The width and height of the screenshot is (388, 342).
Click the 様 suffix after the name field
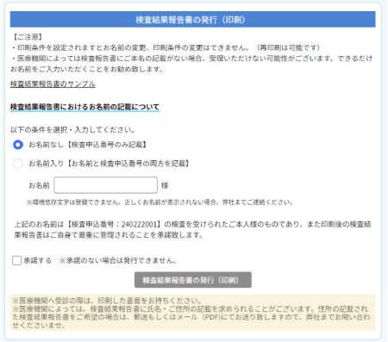[x=165, y=185]
